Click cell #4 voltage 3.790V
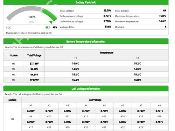This screenshot has width=175, height=131. (86, 111)
